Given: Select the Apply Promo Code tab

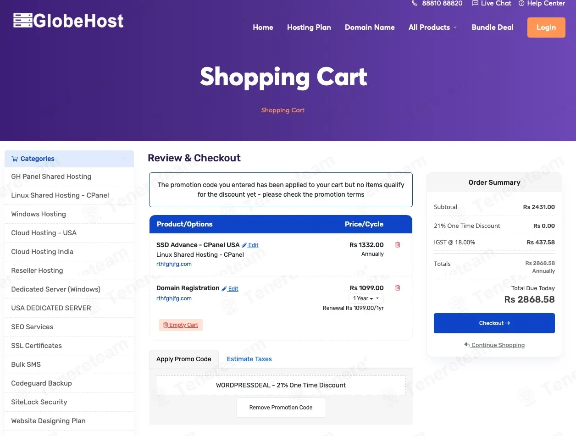Looking at the screenshot, I should pyautogui.click(x=184, y=359).
